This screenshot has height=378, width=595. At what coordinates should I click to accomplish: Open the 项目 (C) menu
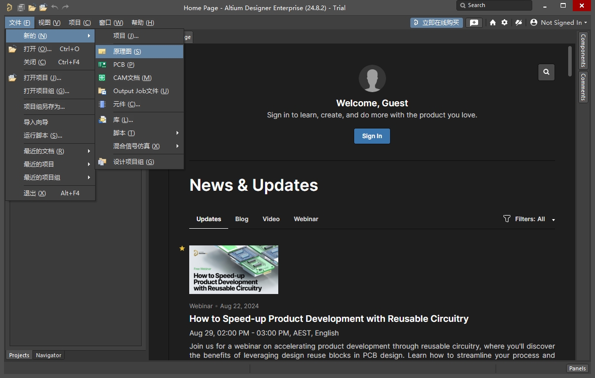pyautogui.click(x=80, y=23)
